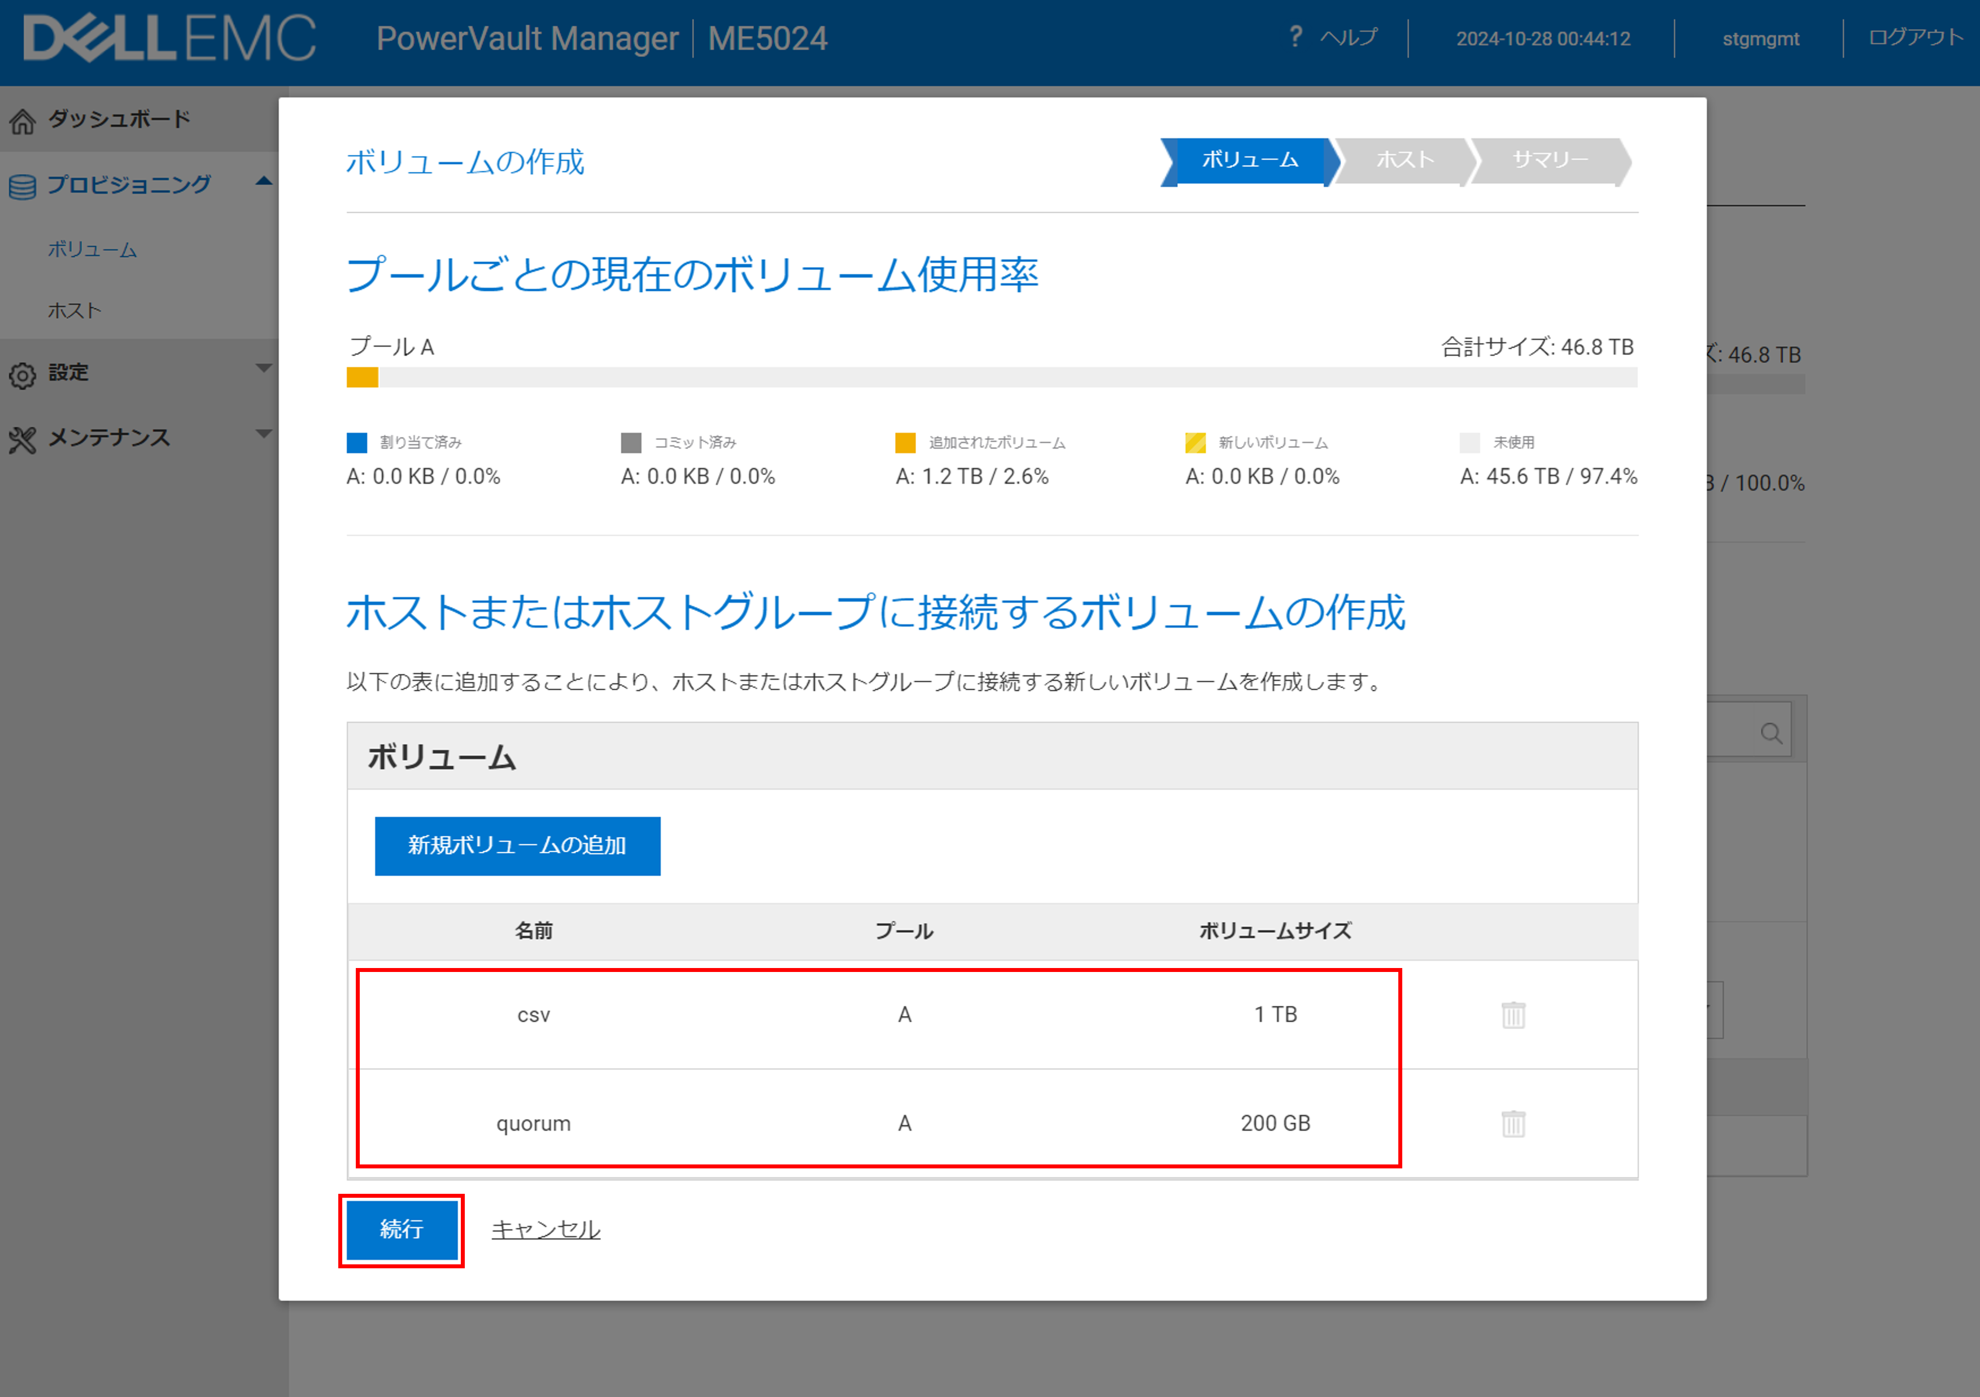Click the search magnifier icon behind dialog
This screenshot has height=1397, width=1980.
click(x=1771, y=733)
